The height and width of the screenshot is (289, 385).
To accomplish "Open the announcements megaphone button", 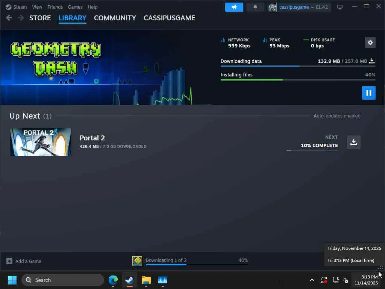I will (x=234, y=7).
